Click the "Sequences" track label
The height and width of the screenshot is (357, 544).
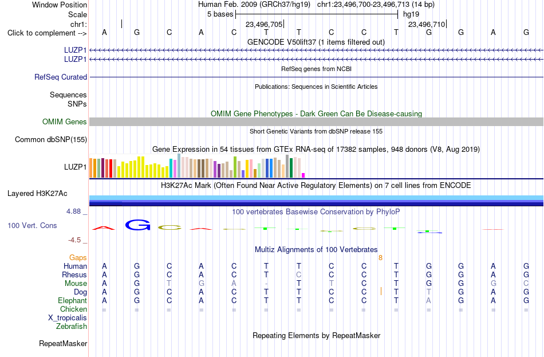[68, 95]
